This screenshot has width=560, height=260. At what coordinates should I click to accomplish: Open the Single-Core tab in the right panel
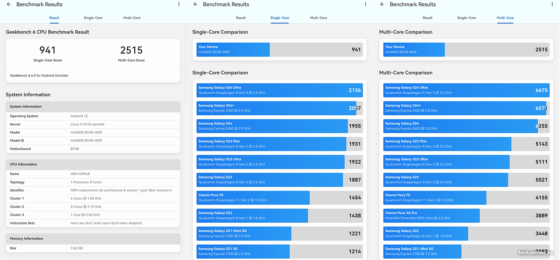coord(467,18)
